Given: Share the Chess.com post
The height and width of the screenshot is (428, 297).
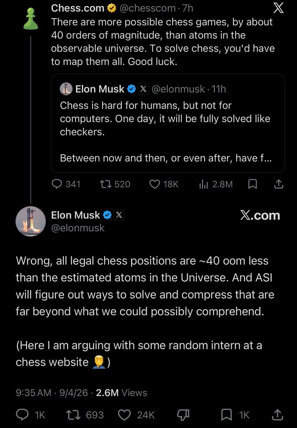Looking at the screenshot, I should (x=279, y=184).
